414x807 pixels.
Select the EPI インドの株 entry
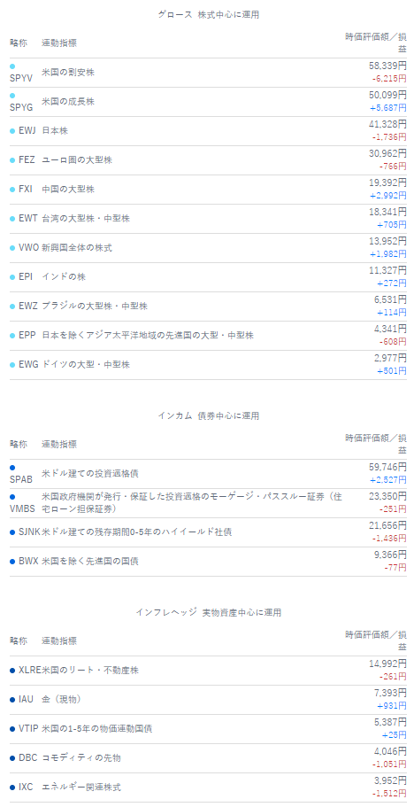click(x=208, y=277)
